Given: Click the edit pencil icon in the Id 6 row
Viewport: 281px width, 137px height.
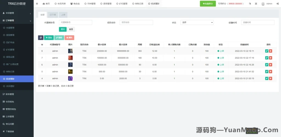Looking at the screenshot, I should (267, 65).
